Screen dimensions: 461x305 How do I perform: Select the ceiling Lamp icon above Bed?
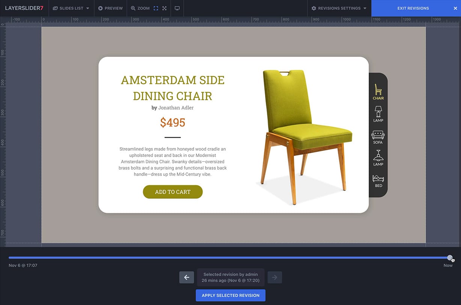[378, 158]
